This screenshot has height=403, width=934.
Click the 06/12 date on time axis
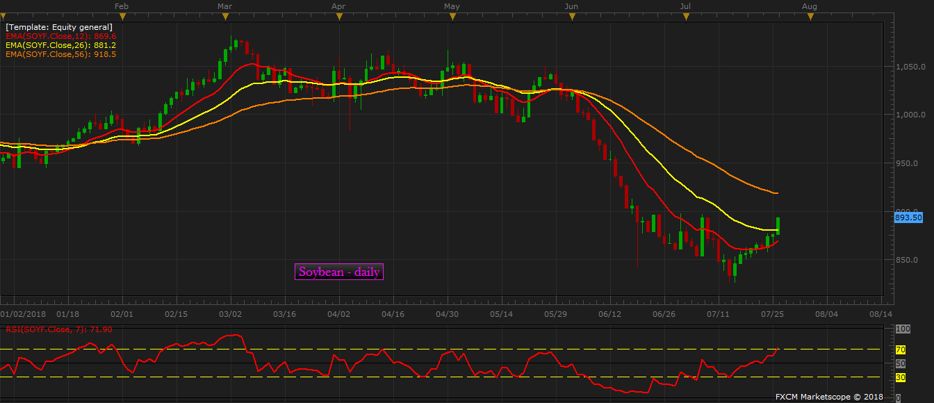coord(610,313)
